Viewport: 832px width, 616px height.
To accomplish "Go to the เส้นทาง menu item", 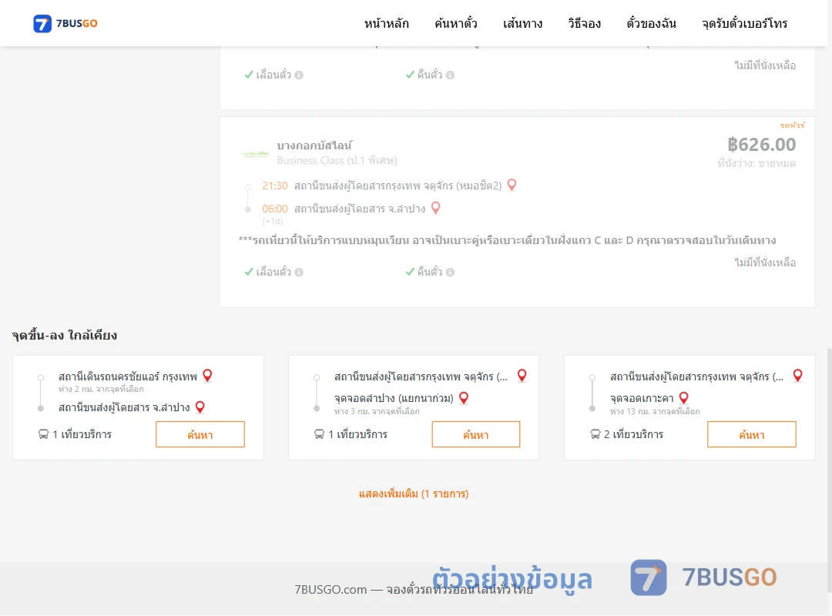I will tap(522, 23).
